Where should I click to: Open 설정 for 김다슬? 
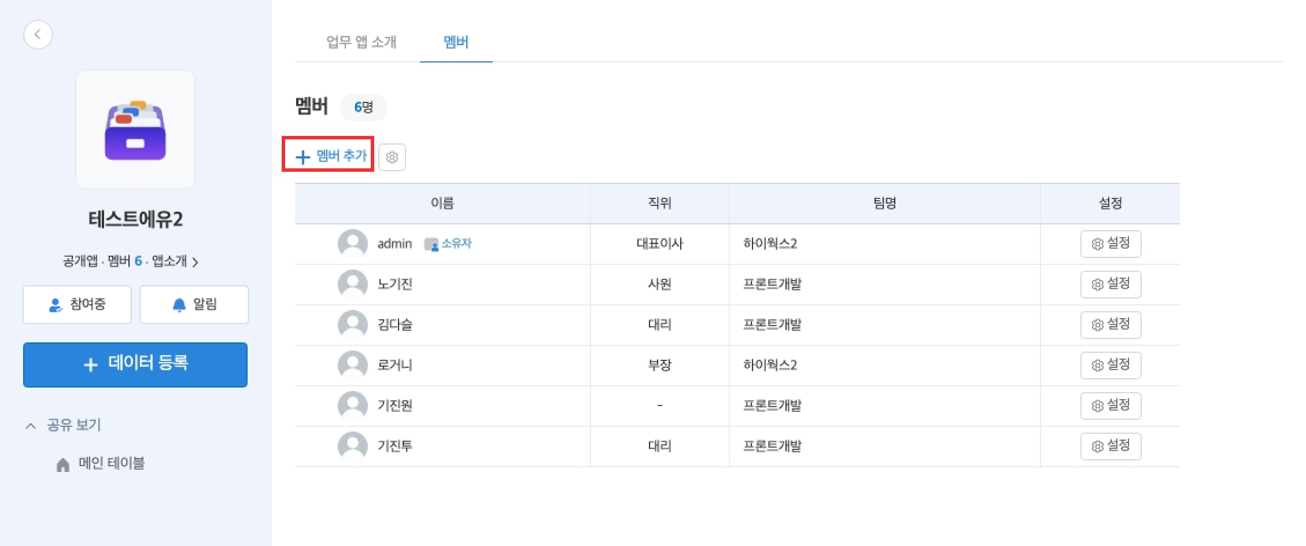click(1111, 325)
